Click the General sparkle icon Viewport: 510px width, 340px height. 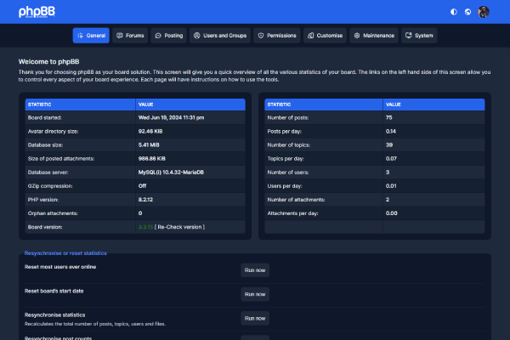click(80, 36)
